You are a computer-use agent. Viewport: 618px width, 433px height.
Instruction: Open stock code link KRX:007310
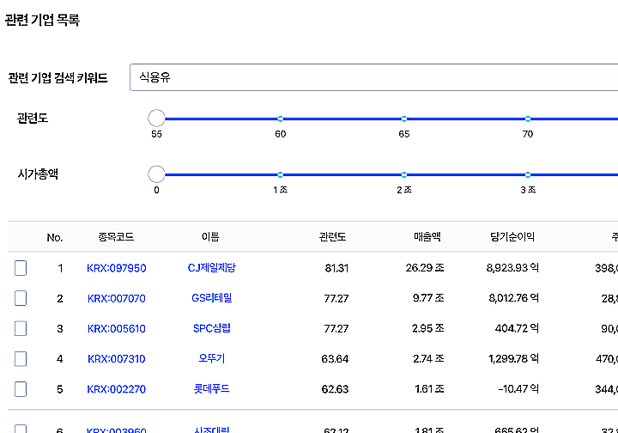coord(117,359)
